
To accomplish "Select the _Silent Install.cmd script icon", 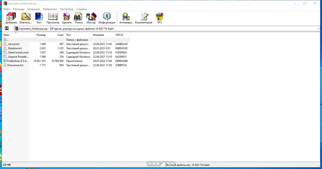I will pyautogui.click(x=5, y=52).
